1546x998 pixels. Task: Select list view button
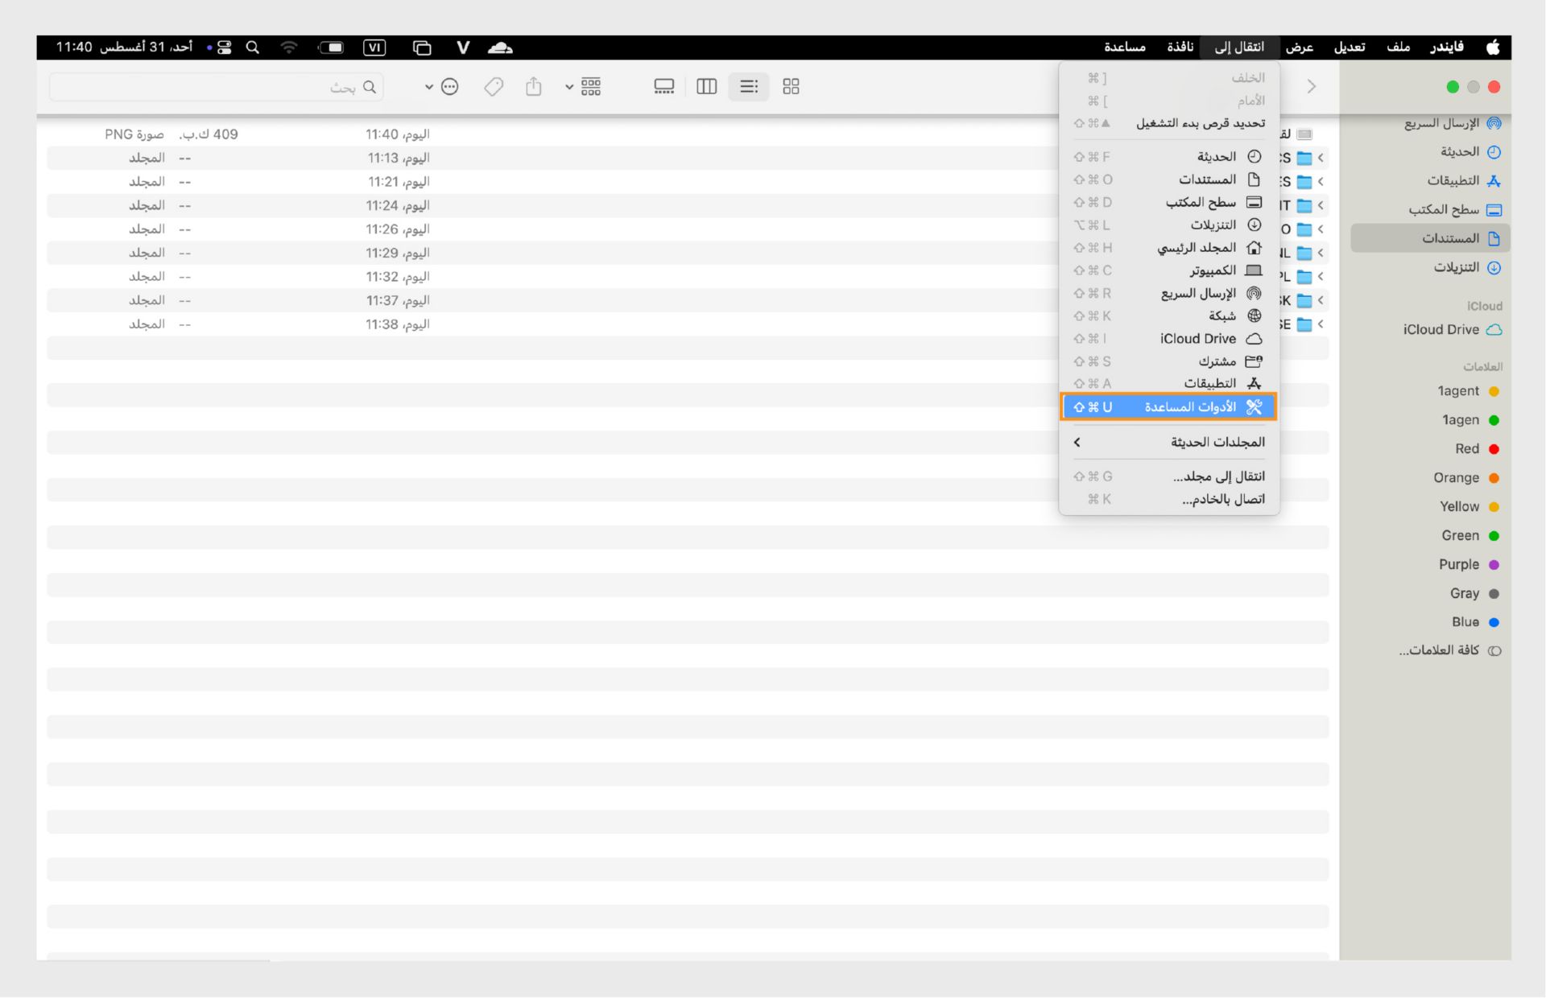point(749,87)
